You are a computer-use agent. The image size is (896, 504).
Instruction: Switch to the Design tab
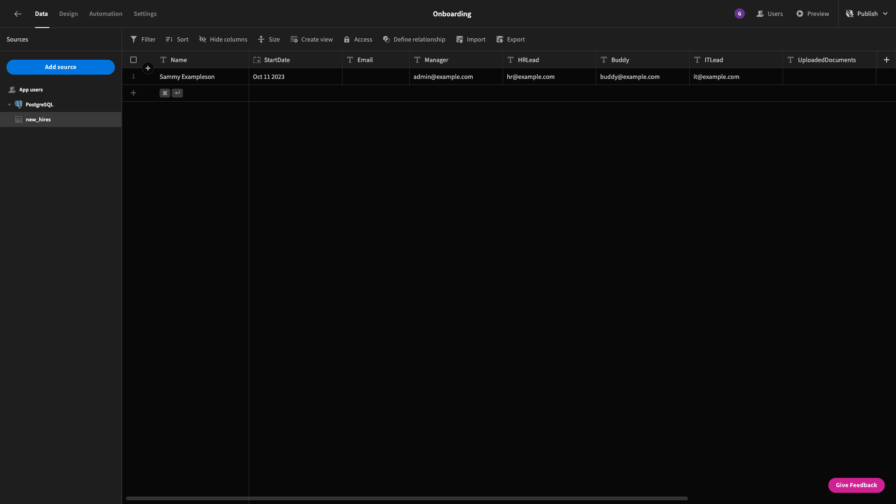(69, 14)
